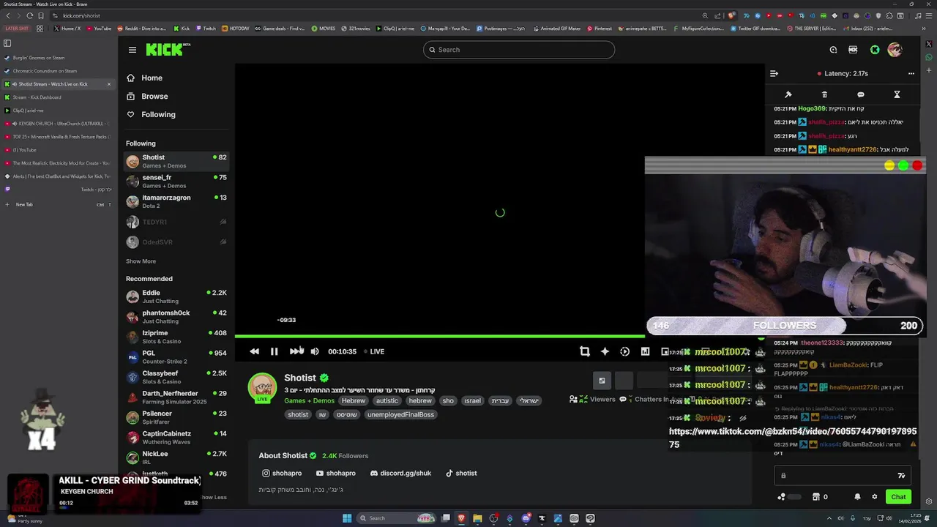The image size is (937, 527).
Task: Open the chat shop icon
Action: pos(815,497)
